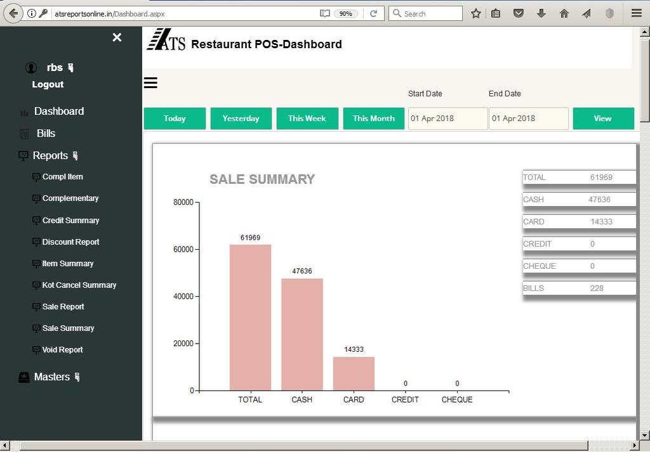This screenshot has height=452, width=650.
Task: Save page to Pocket icon
Action: pos(518,14)
